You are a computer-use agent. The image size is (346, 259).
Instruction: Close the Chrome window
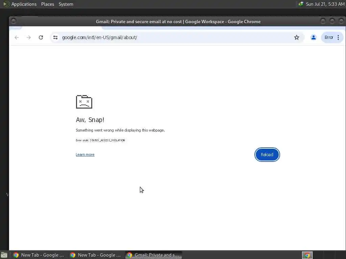341,21
